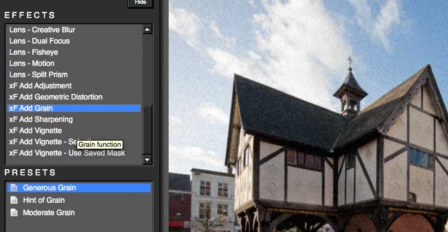Apply the Generous Grain preset
Screen dimensions: 448x232
point(79,188)
